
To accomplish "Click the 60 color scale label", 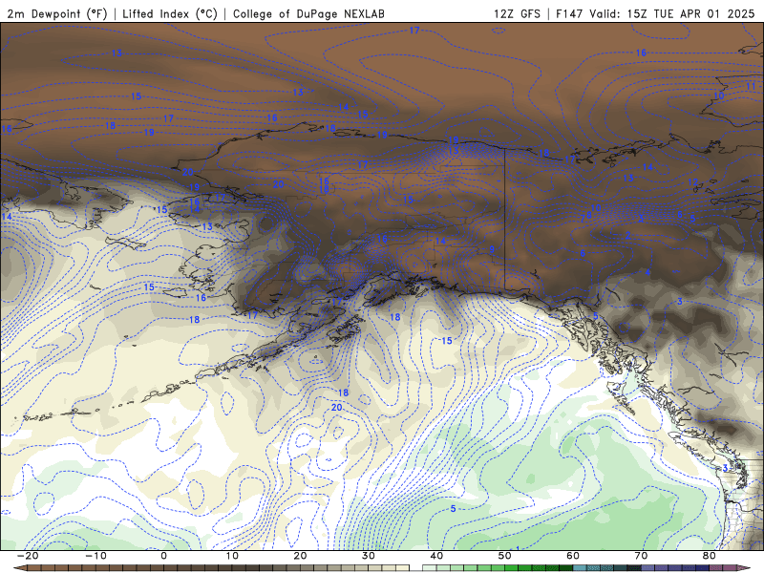I will [573, 556].
